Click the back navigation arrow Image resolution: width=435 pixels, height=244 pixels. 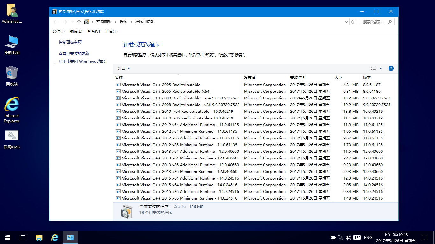pos(55,22)
